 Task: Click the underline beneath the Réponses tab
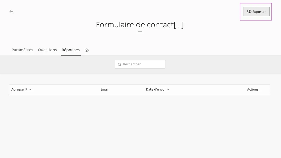tap(71, 55)
